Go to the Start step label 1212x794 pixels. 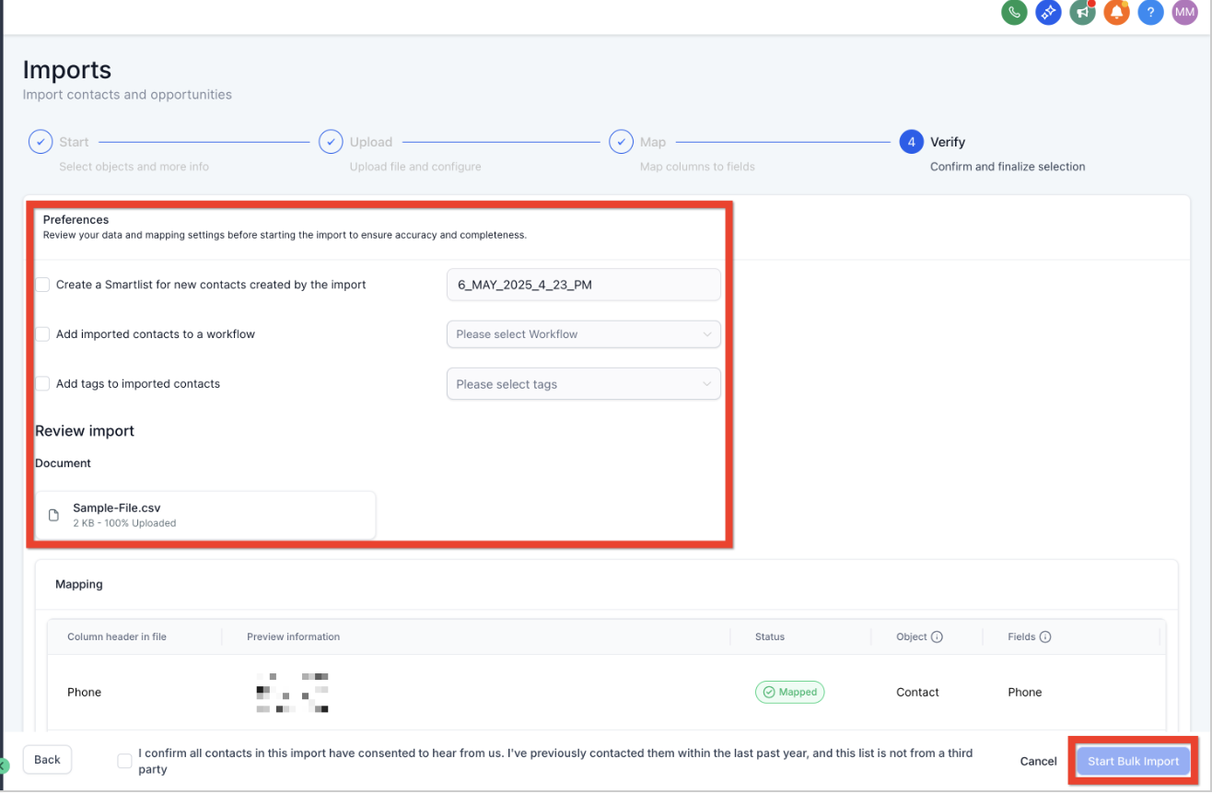(x=74, y=142)
